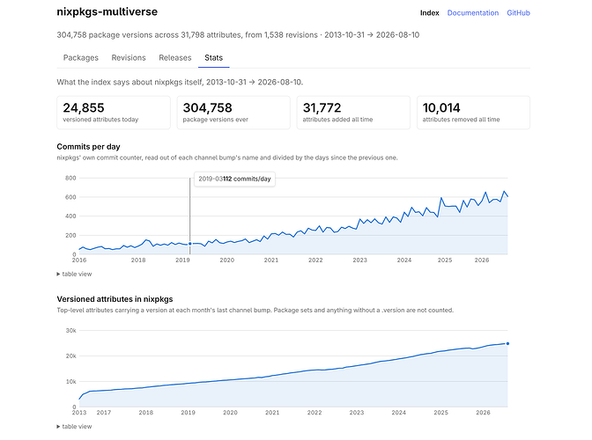Click the 2026 axis label on commits chart
Screen dimensions: 592x440
click(x=482, y=260)
